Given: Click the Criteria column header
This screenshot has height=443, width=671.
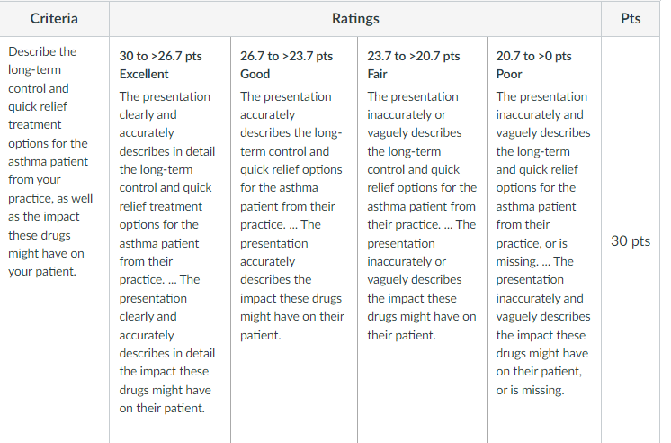Looking at the screenshot, I should point(54,18).
